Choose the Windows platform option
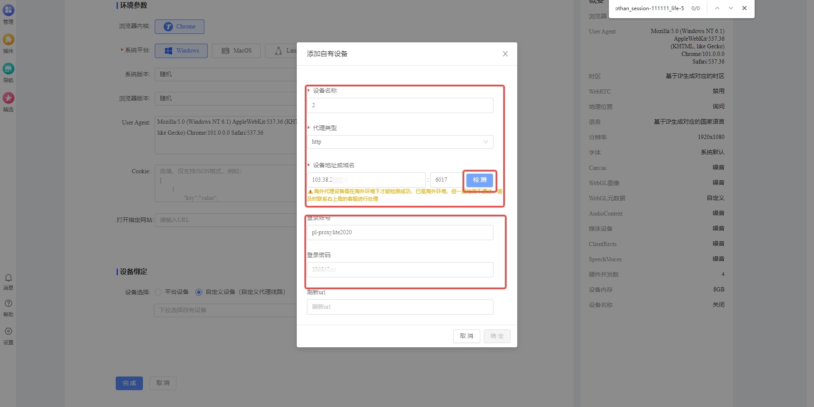Image resolution: width=814 pixels, height=407 pixels. tap(181, 51)
